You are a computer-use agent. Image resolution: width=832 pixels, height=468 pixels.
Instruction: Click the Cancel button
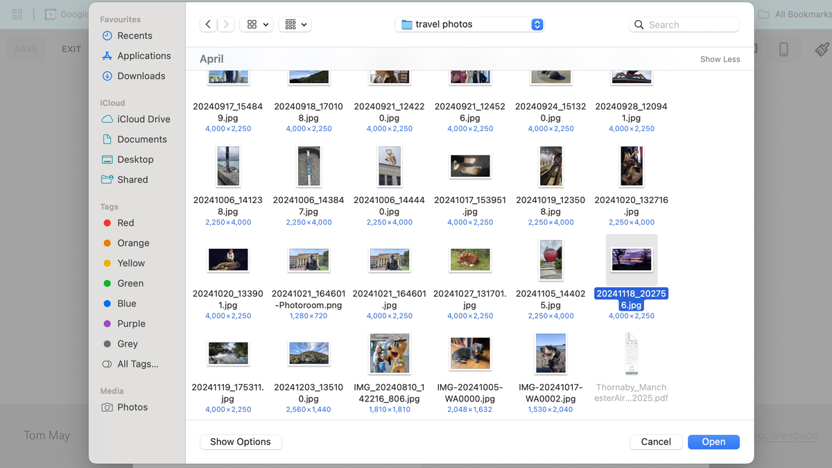coord(656,442)
